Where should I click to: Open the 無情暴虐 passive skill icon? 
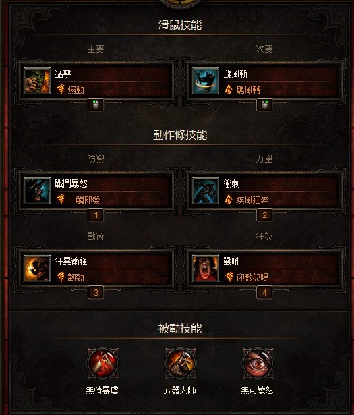(102, 363)
